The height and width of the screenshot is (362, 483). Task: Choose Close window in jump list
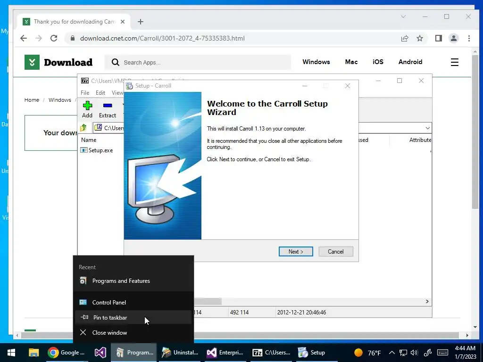coord(133,332)
